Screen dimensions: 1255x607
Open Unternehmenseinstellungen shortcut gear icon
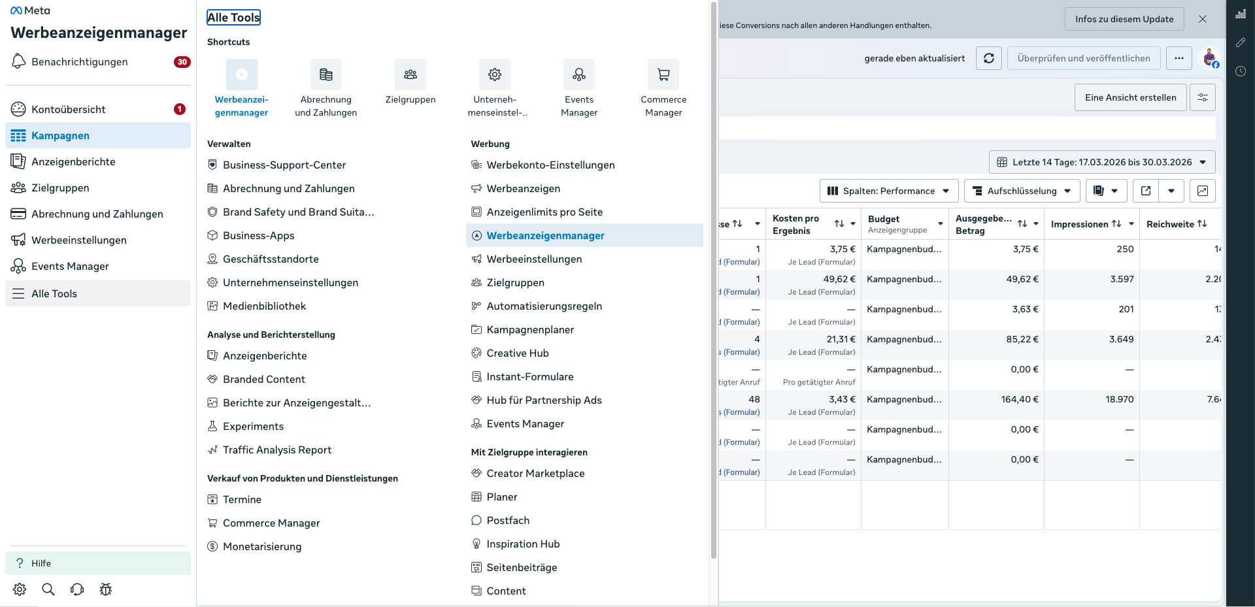495,74
